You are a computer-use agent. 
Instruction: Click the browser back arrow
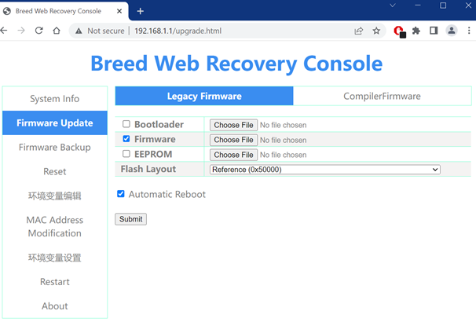pyautogui.click(x=5, y=31)
